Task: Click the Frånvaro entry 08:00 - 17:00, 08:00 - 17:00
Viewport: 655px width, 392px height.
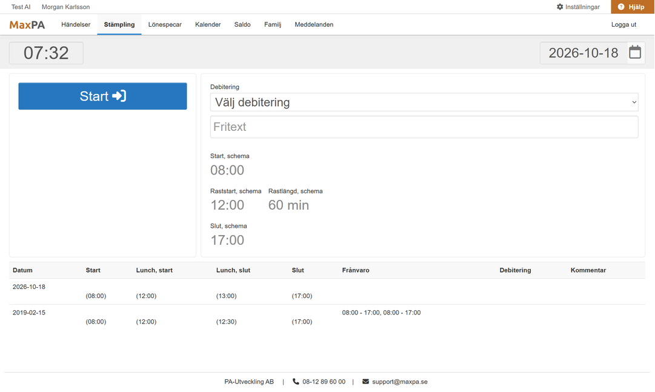Action: click(x=381, y=313)
